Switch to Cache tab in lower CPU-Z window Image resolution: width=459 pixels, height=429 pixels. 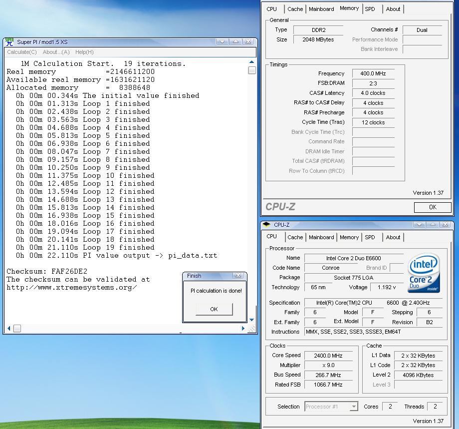point(295,237)
